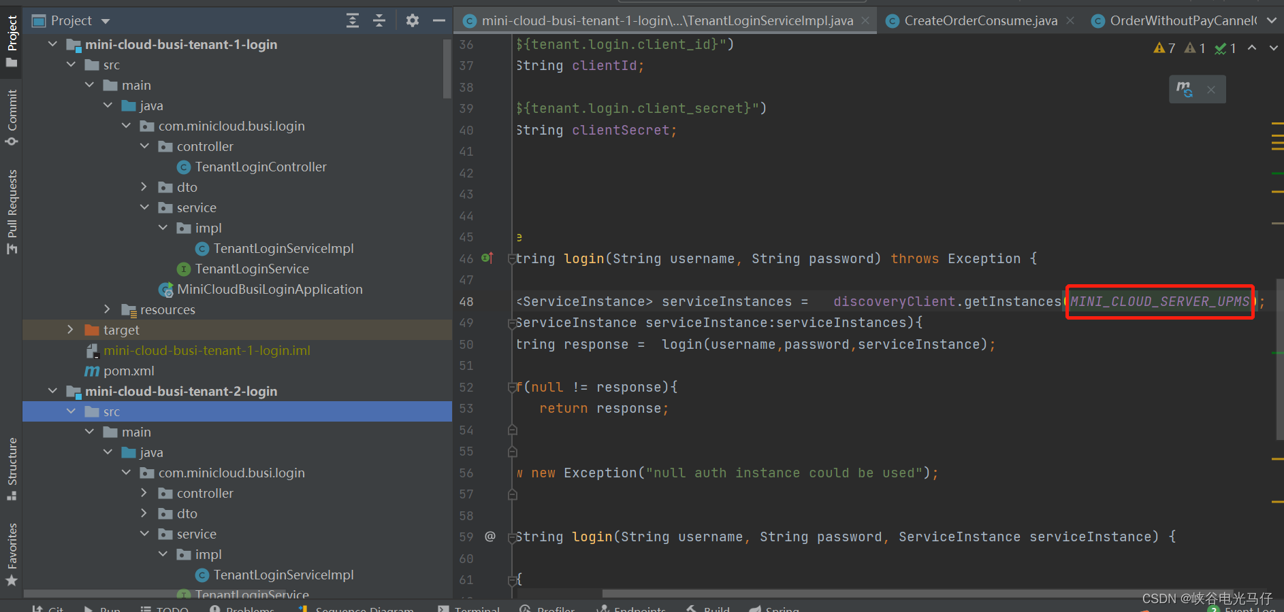Expand the dto package in tenant-1-login
The image size is (1284, 612).
(x=144, y=187)
